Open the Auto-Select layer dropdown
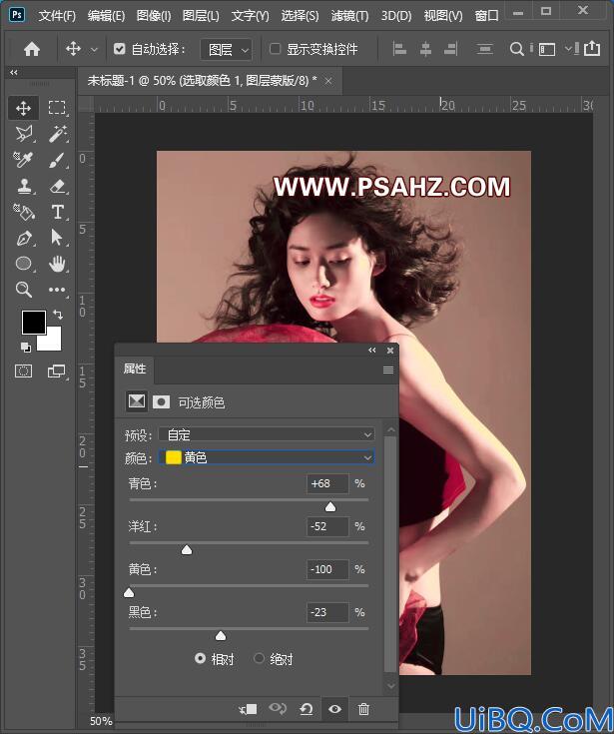 point(227,49)
